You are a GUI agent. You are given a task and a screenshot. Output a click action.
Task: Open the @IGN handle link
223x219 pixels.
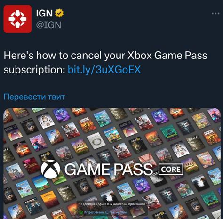click(48, 25)
